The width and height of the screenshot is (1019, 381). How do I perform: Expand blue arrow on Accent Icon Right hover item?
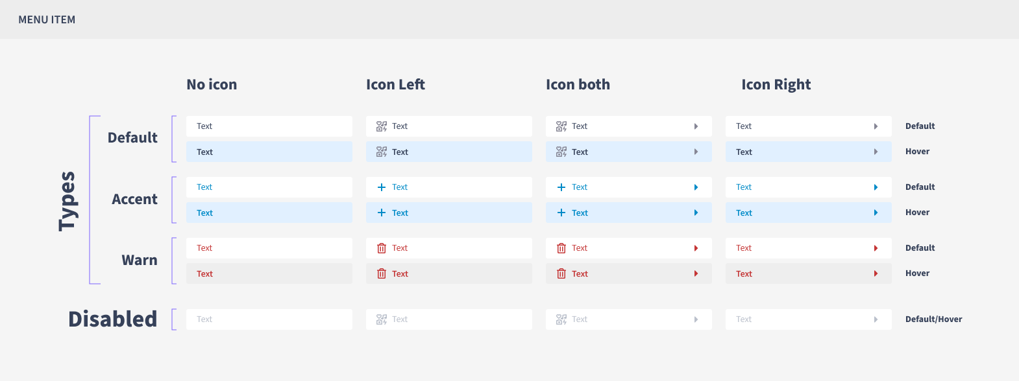876,213
